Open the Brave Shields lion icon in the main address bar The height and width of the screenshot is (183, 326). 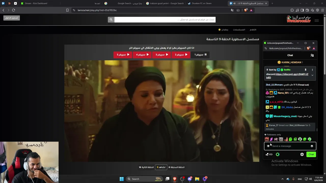click(246, 10)
